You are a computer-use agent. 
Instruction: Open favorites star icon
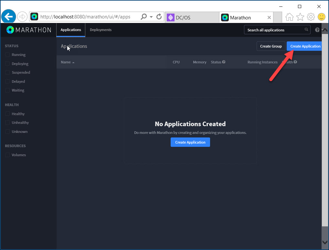pyautogui.click(x=300, y=17)
